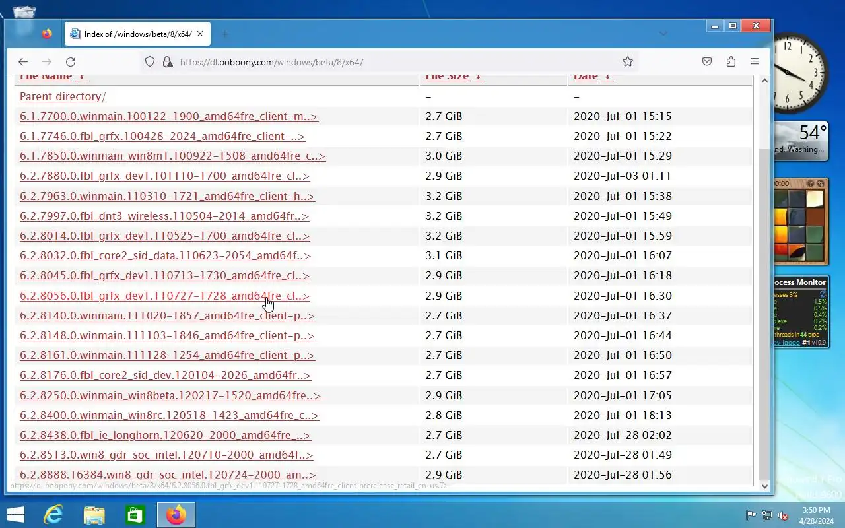The image size is (845, 528).
Task: Select the 6.2.7963.0.winmain.110310-1721 file link
Action: [167, 196]
